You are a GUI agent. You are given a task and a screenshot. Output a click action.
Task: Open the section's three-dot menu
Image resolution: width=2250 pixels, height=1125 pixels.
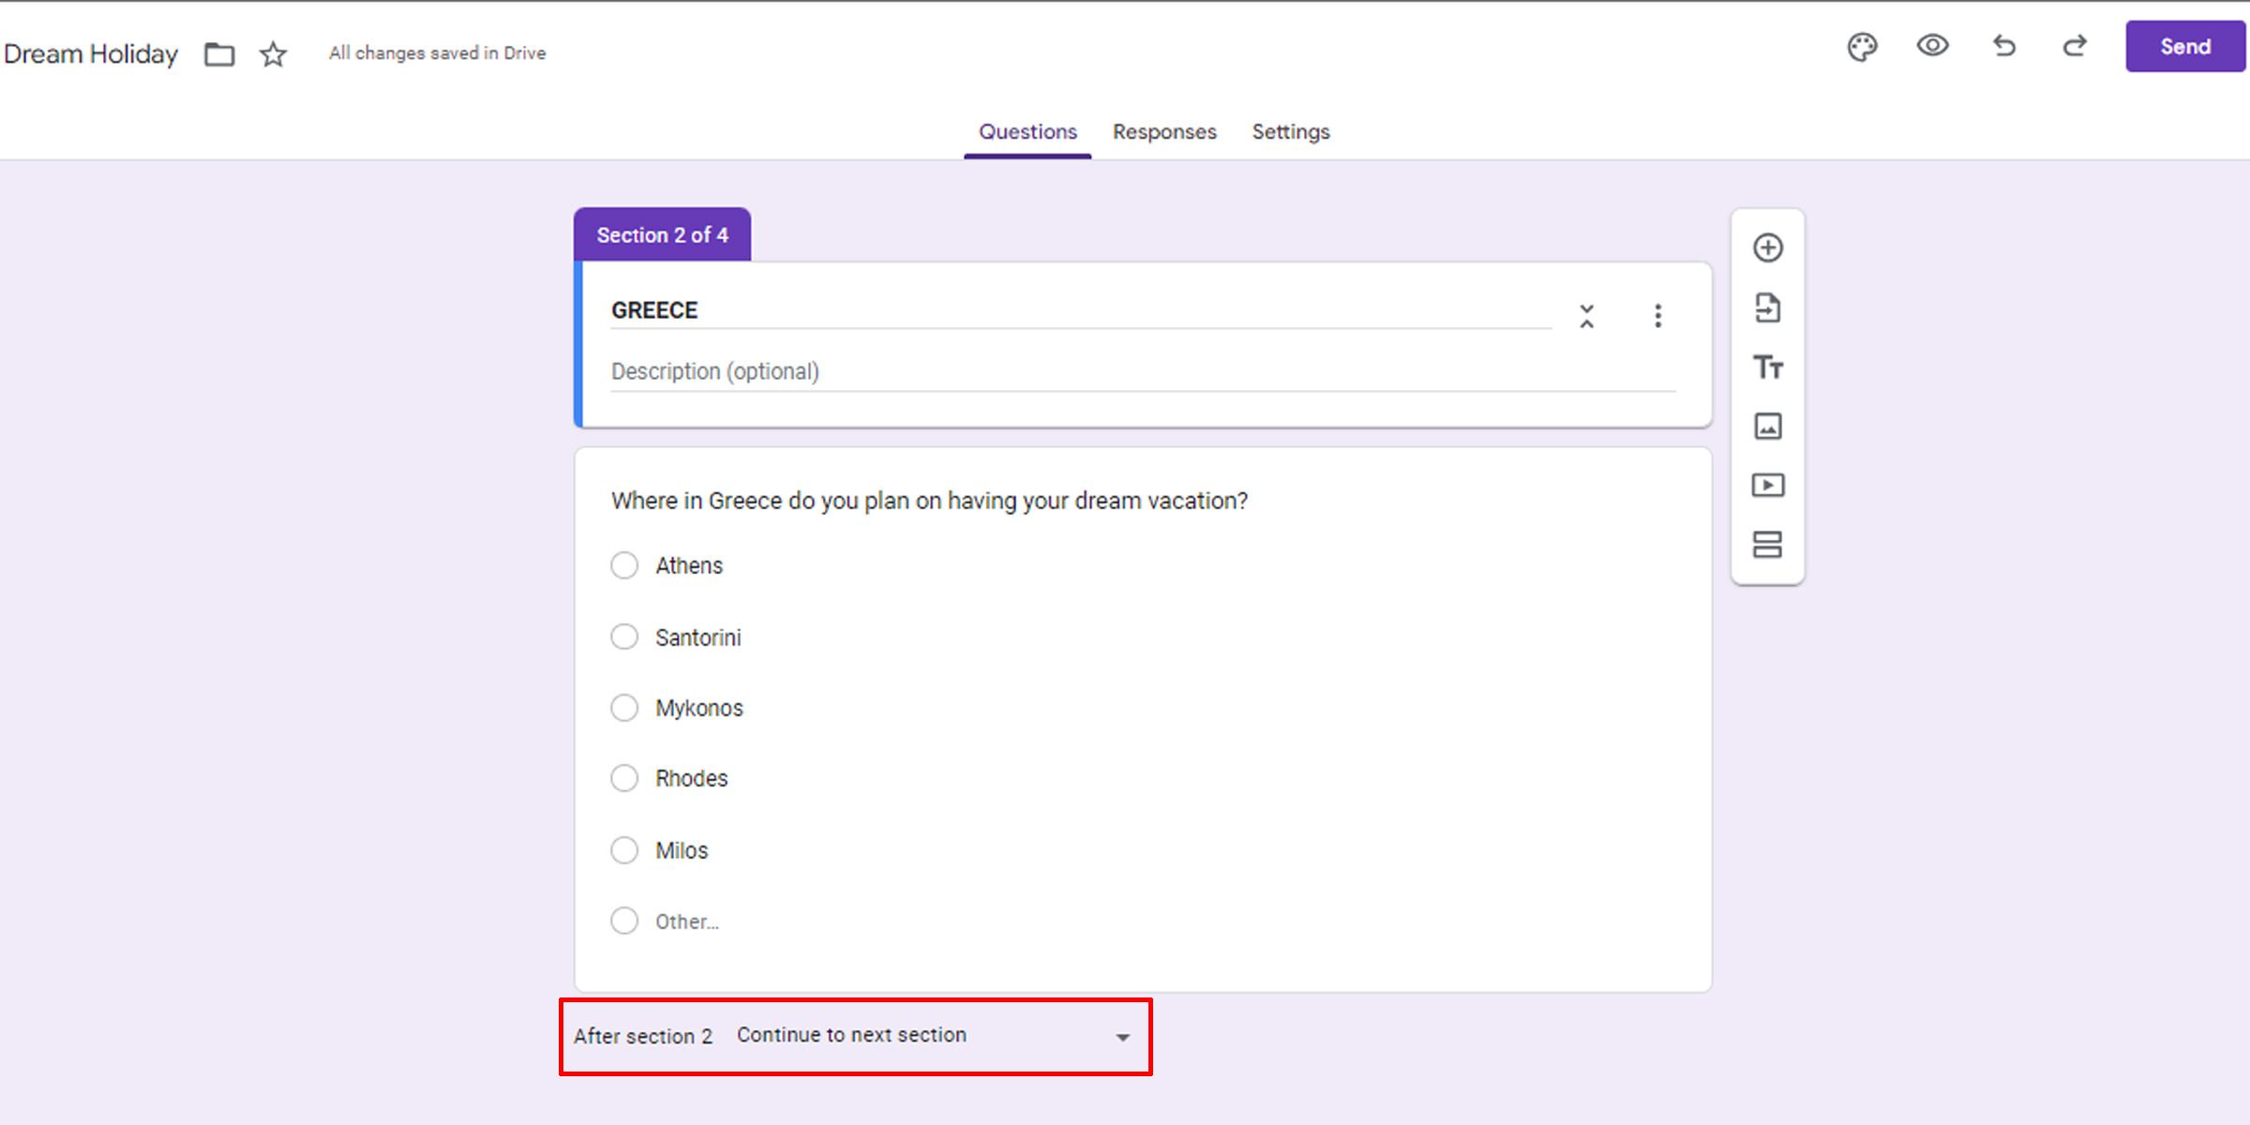[1657, 317]
